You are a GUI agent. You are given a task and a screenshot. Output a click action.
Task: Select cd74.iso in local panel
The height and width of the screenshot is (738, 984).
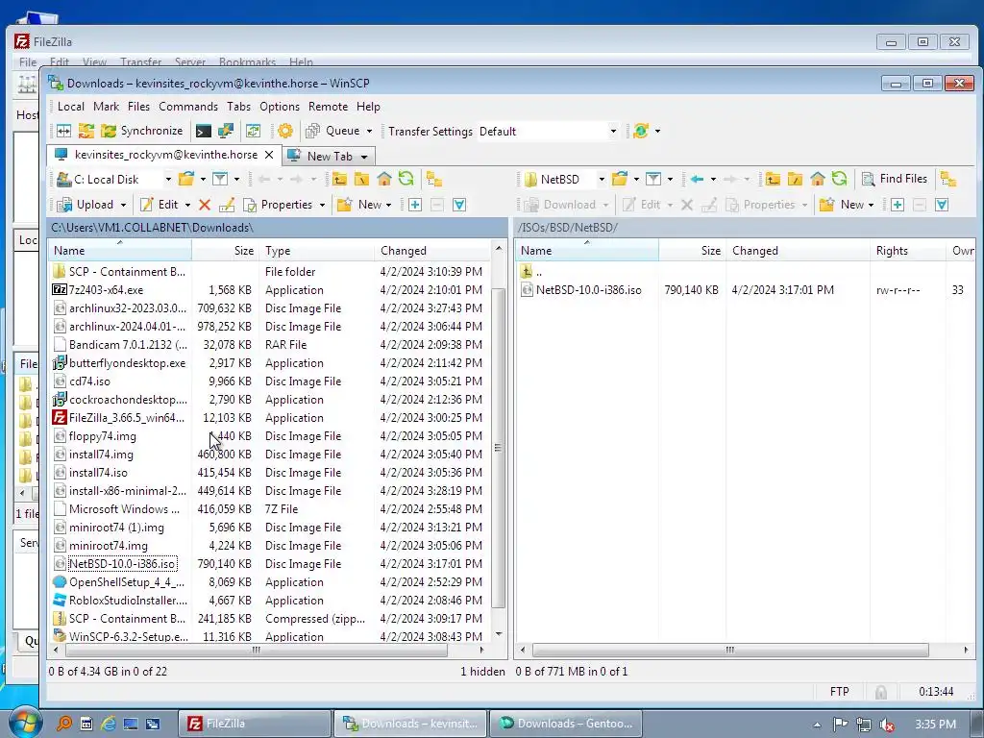pyautogui.click(x=89, y=381)
